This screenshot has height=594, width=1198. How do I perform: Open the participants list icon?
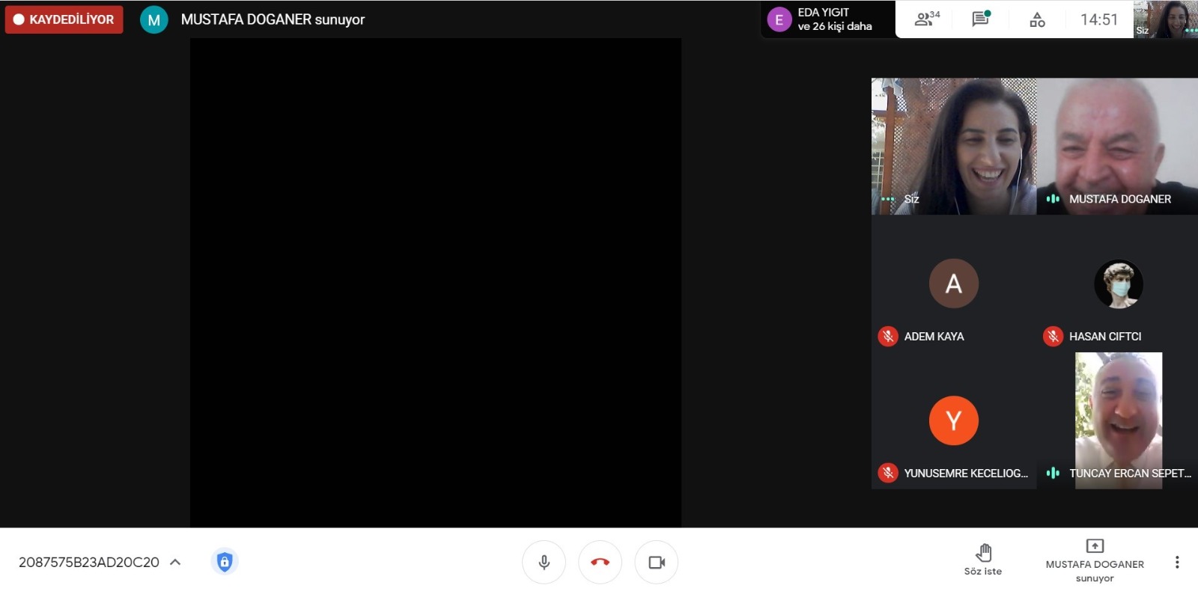925,19
